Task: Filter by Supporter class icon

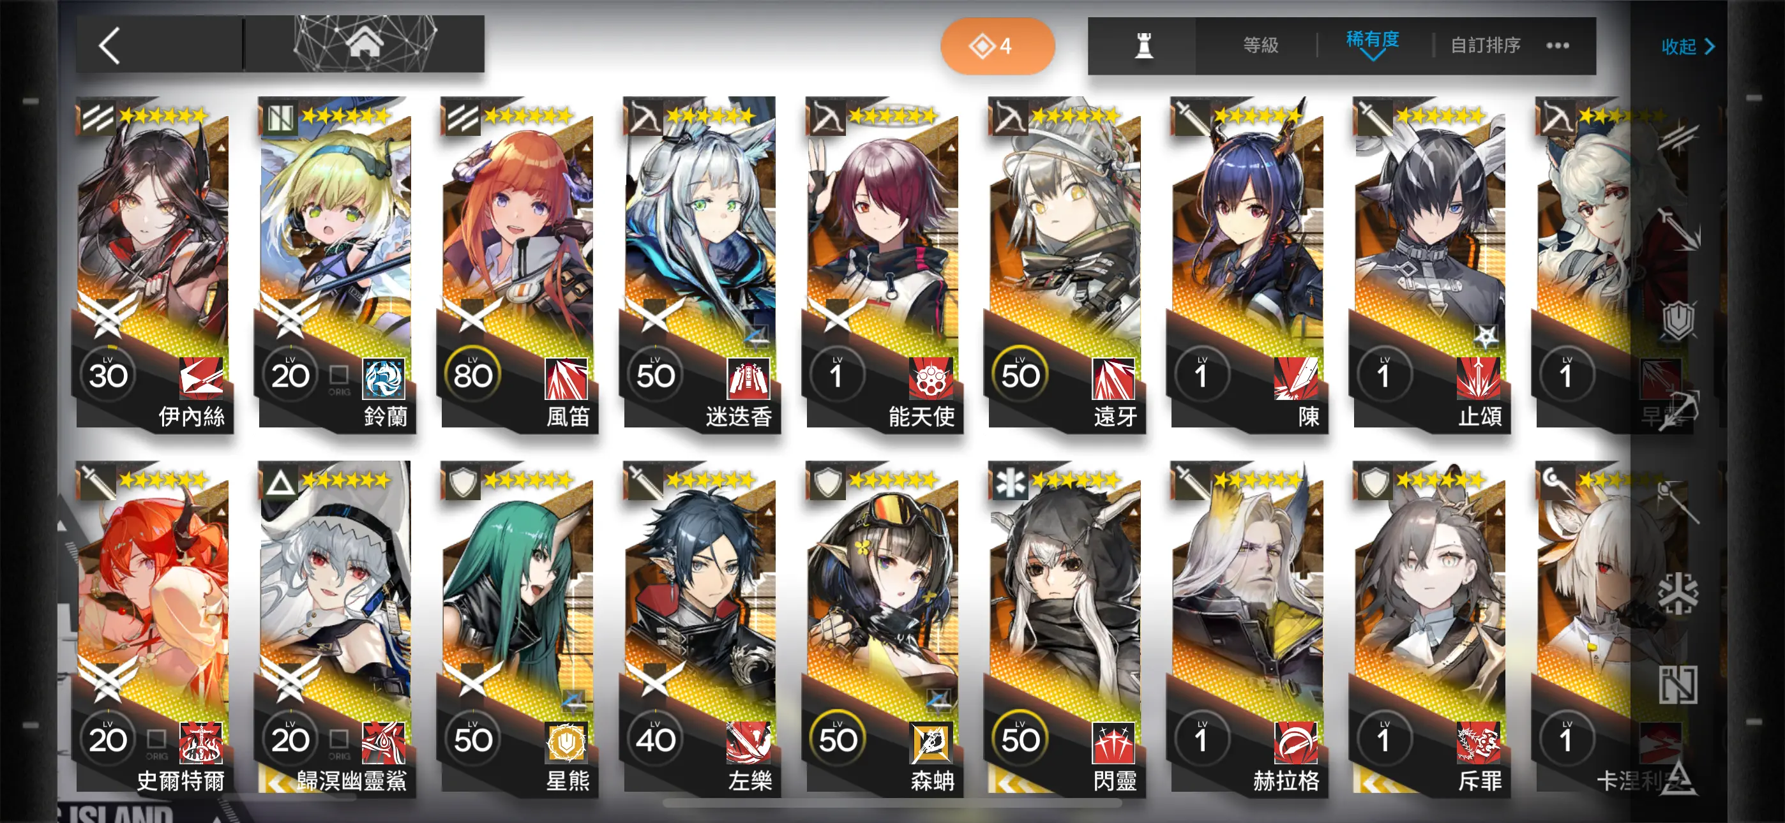Action: [1678, 685]
